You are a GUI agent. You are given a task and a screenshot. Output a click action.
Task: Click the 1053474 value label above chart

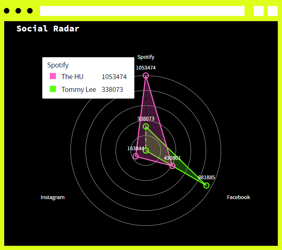(x=146, y=68)
